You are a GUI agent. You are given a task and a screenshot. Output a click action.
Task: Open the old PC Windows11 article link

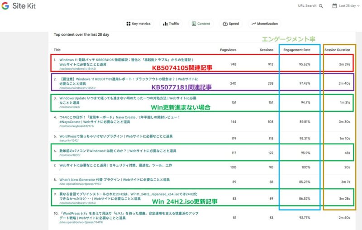(x=118, y=151)
